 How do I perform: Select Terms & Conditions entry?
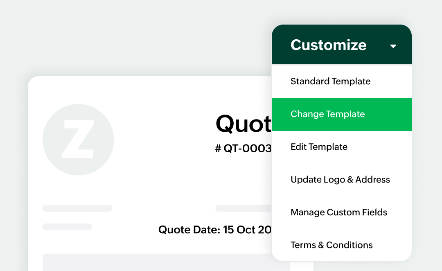point(331,245)
